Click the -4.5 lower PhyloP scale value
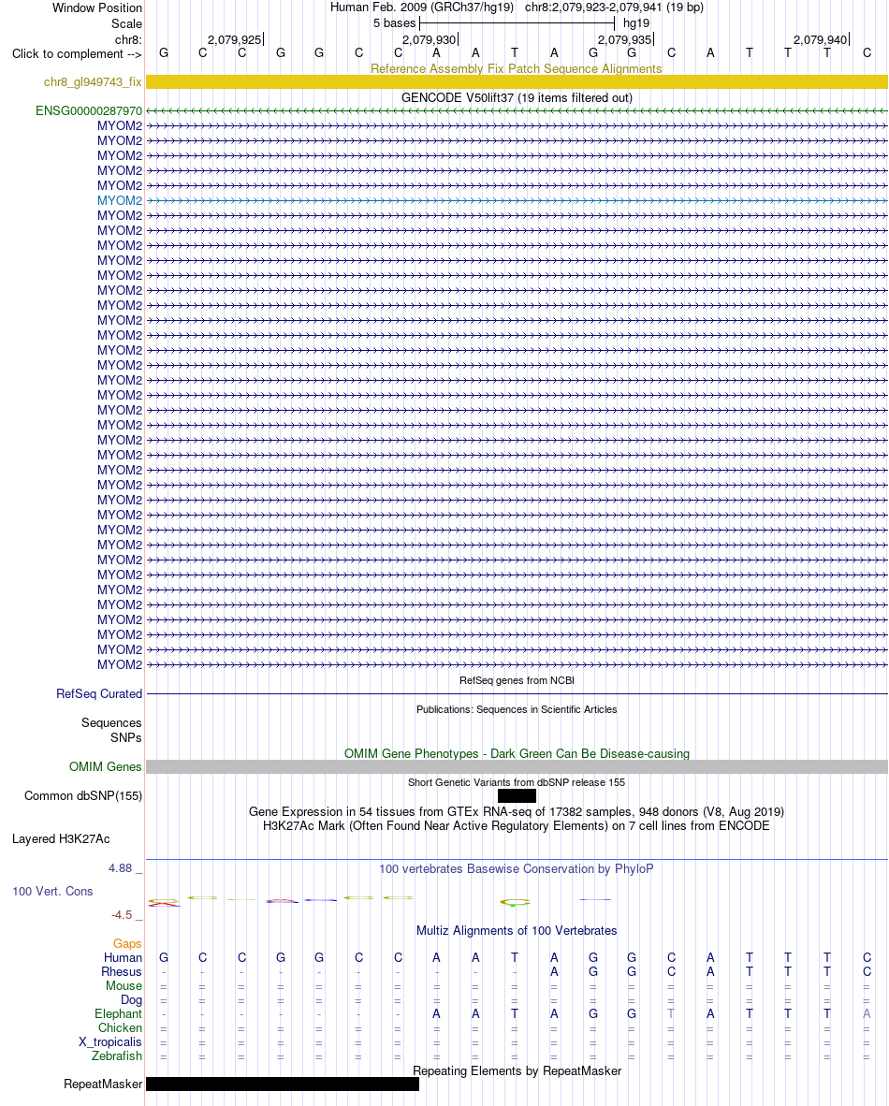 (122, 915)
